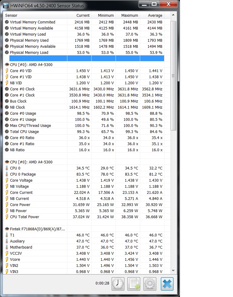233x297 pixels.
Task: Click the 0:00:28 elapsed time readout
Action: (x=102, y=283)
